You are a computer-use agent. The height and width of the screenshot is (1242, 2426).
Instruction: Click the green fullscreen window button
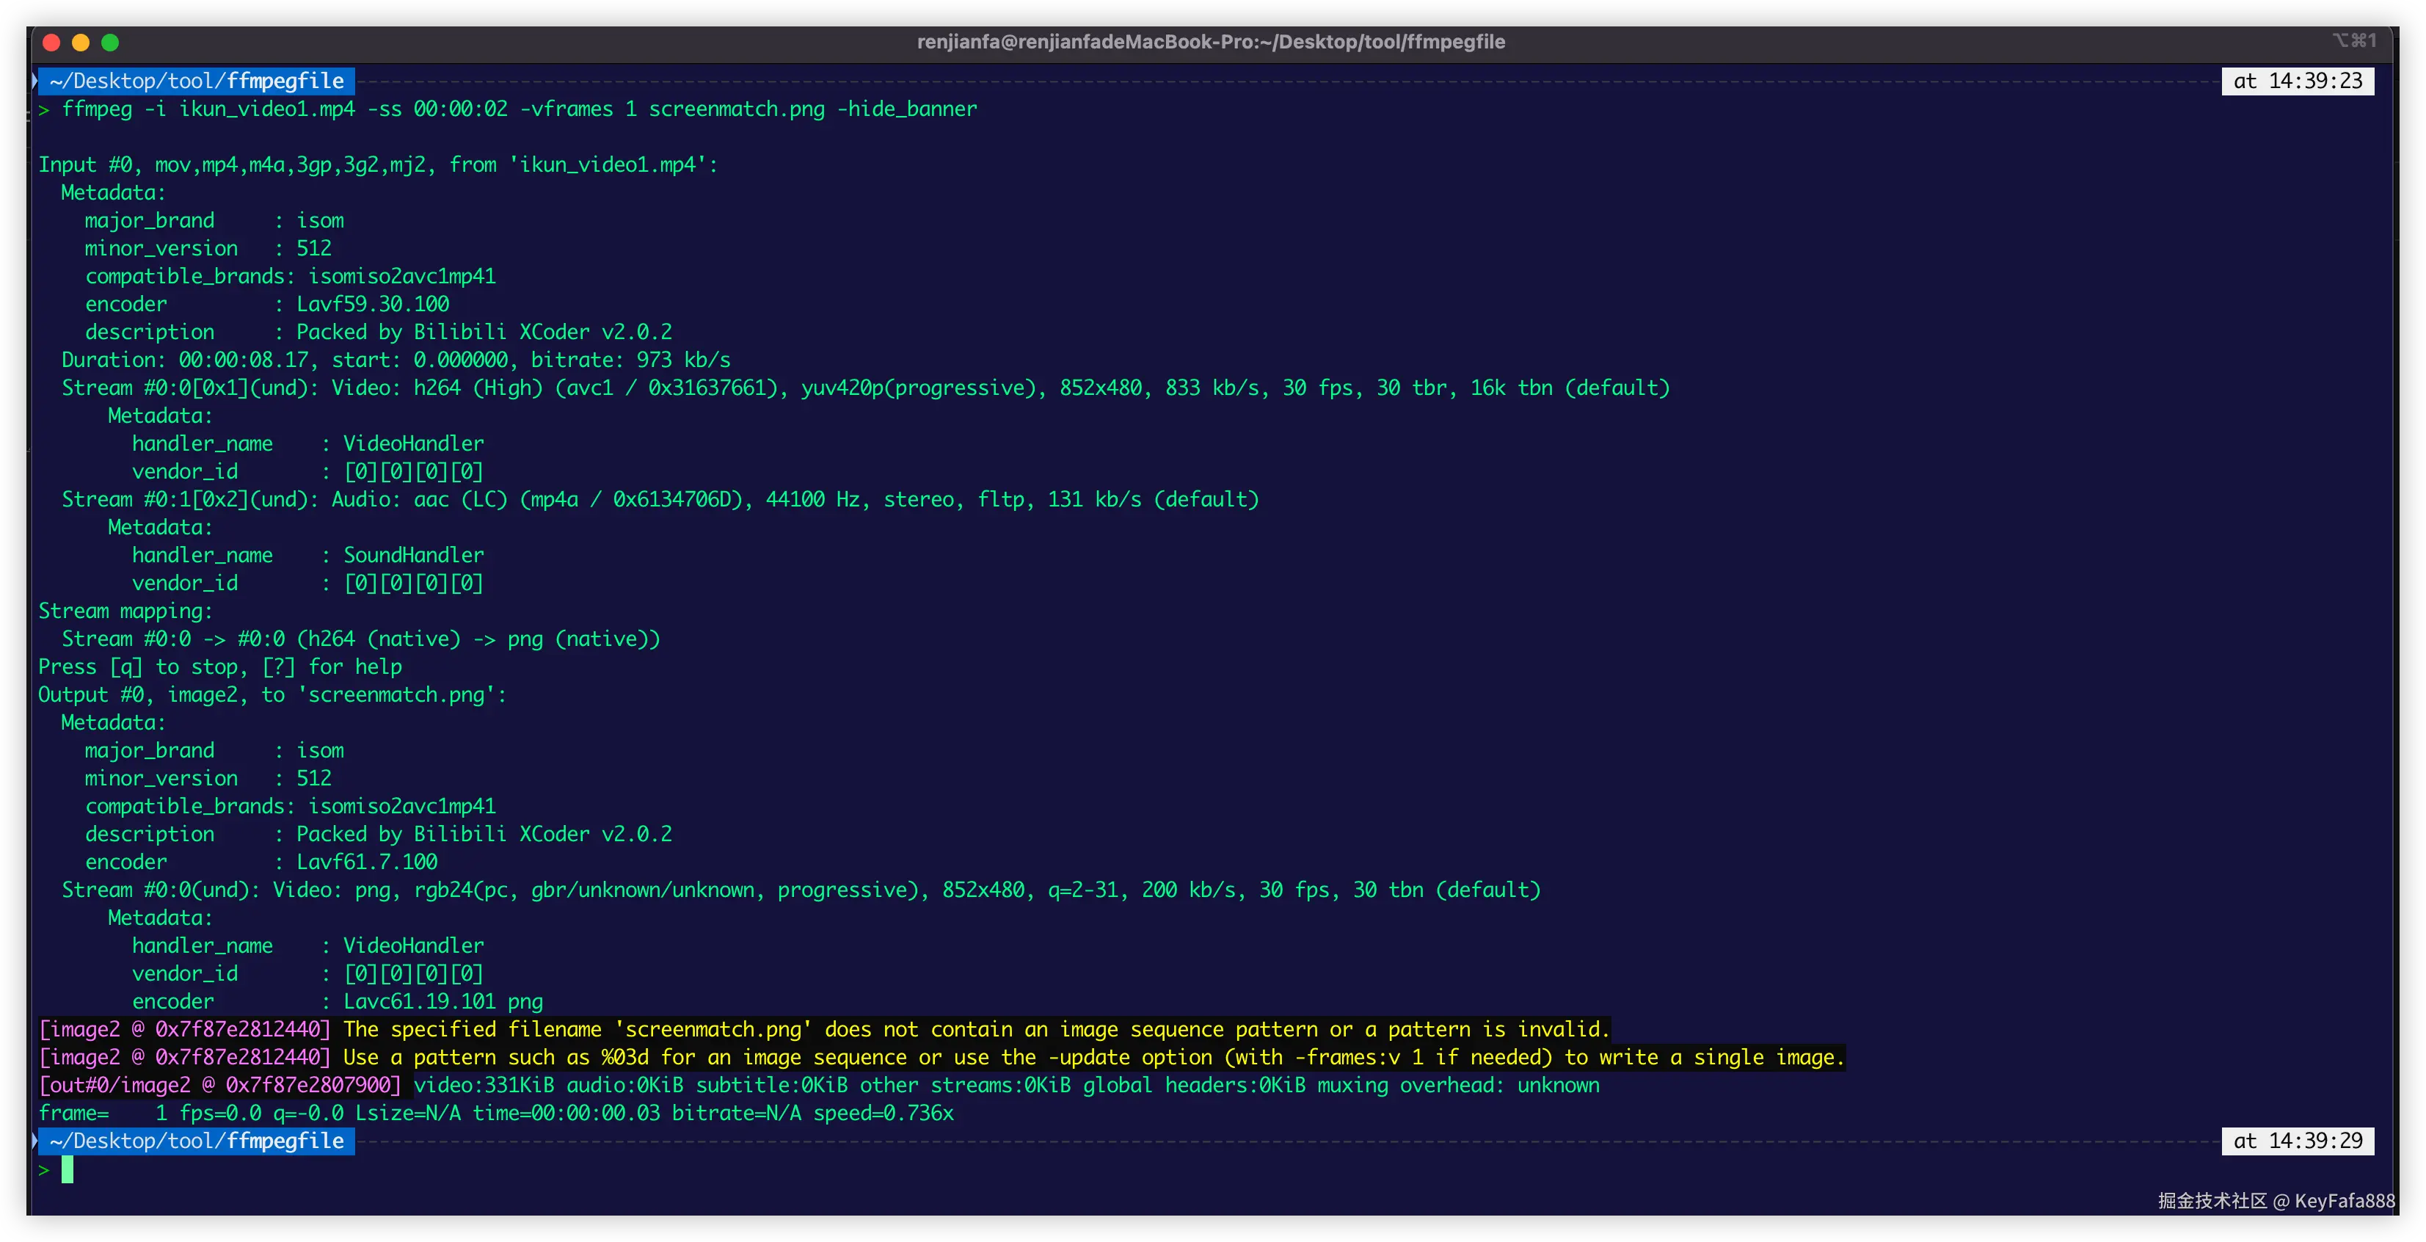pyautogui.click(x=110, y=43)
